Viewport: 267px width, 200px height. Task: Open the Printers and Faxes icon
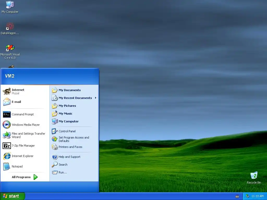[x=55, y=147]
